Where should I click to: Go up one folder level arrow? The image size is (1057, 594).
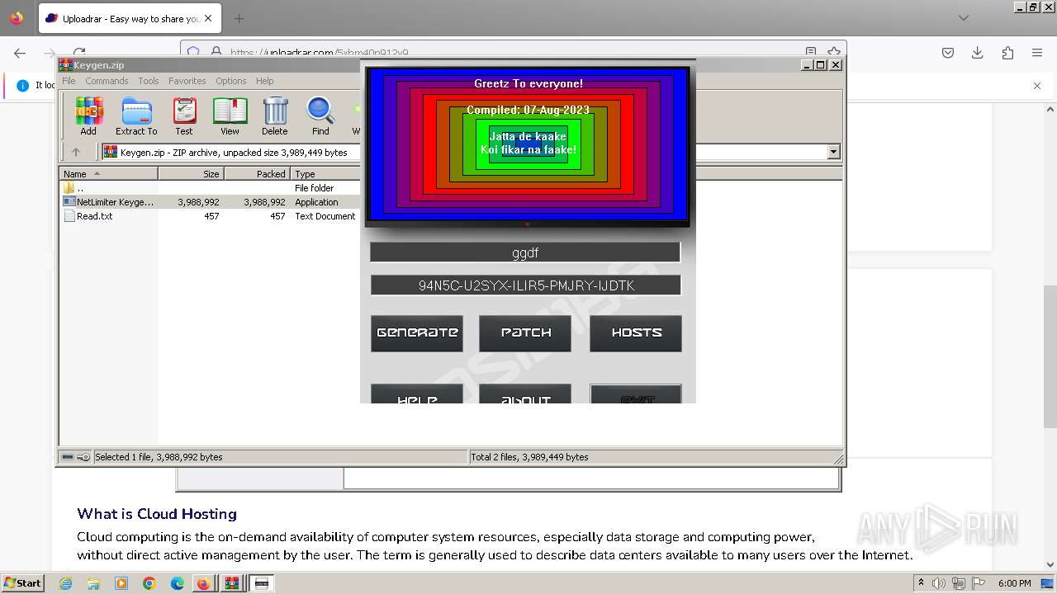click(76, 152)
